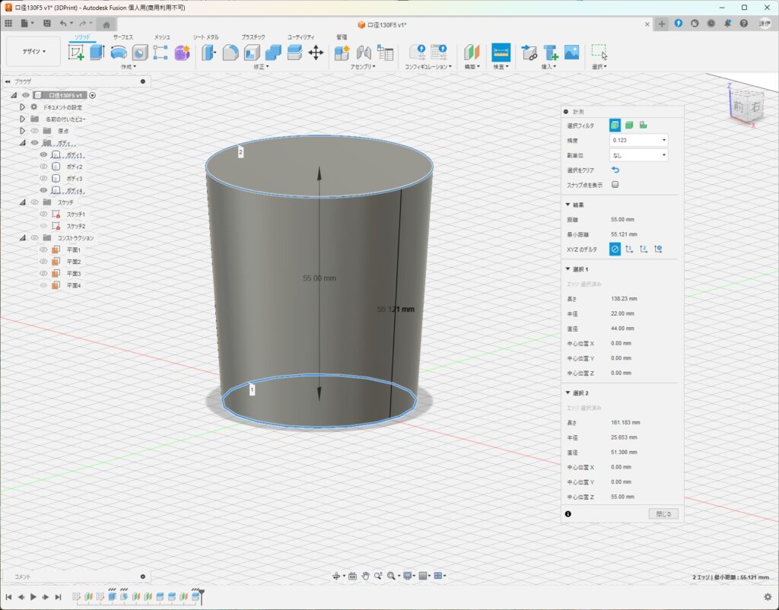
Task: Switch to the 管理 tab
Action: click(342, 37)
